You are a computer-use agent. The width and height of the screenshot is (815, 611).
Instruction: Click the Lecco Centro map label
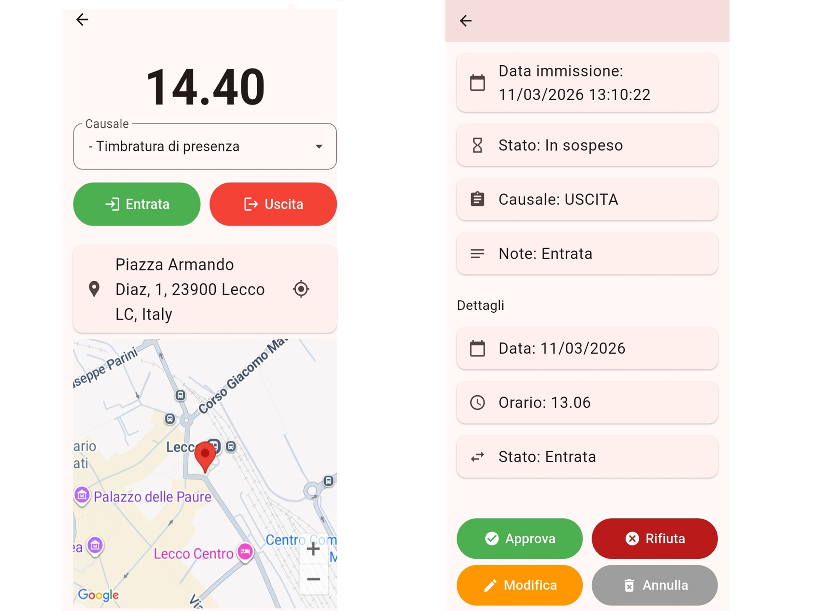(x=193, y=553)
